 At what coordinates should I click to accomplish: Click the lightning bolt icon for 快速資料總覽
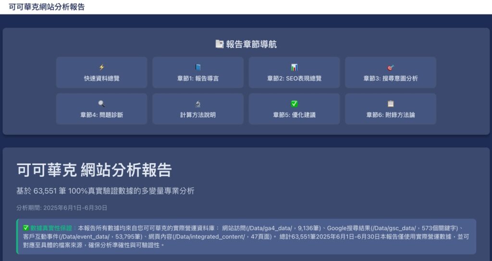[x=101, y=67]
